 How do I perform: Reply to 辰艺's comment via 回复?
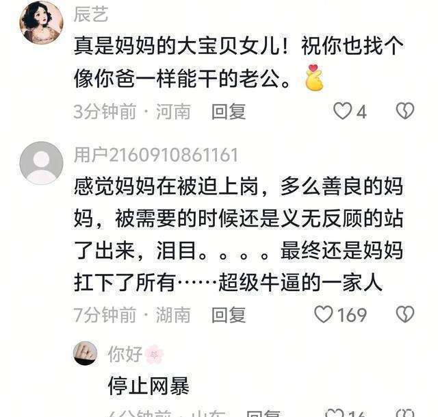(229, 112)
